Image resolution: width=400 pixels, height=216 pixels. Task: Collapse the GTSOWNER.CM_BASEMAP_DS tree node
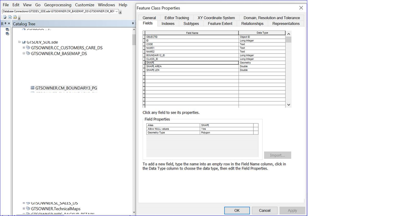pyautogui.click(x=24, y=54)
